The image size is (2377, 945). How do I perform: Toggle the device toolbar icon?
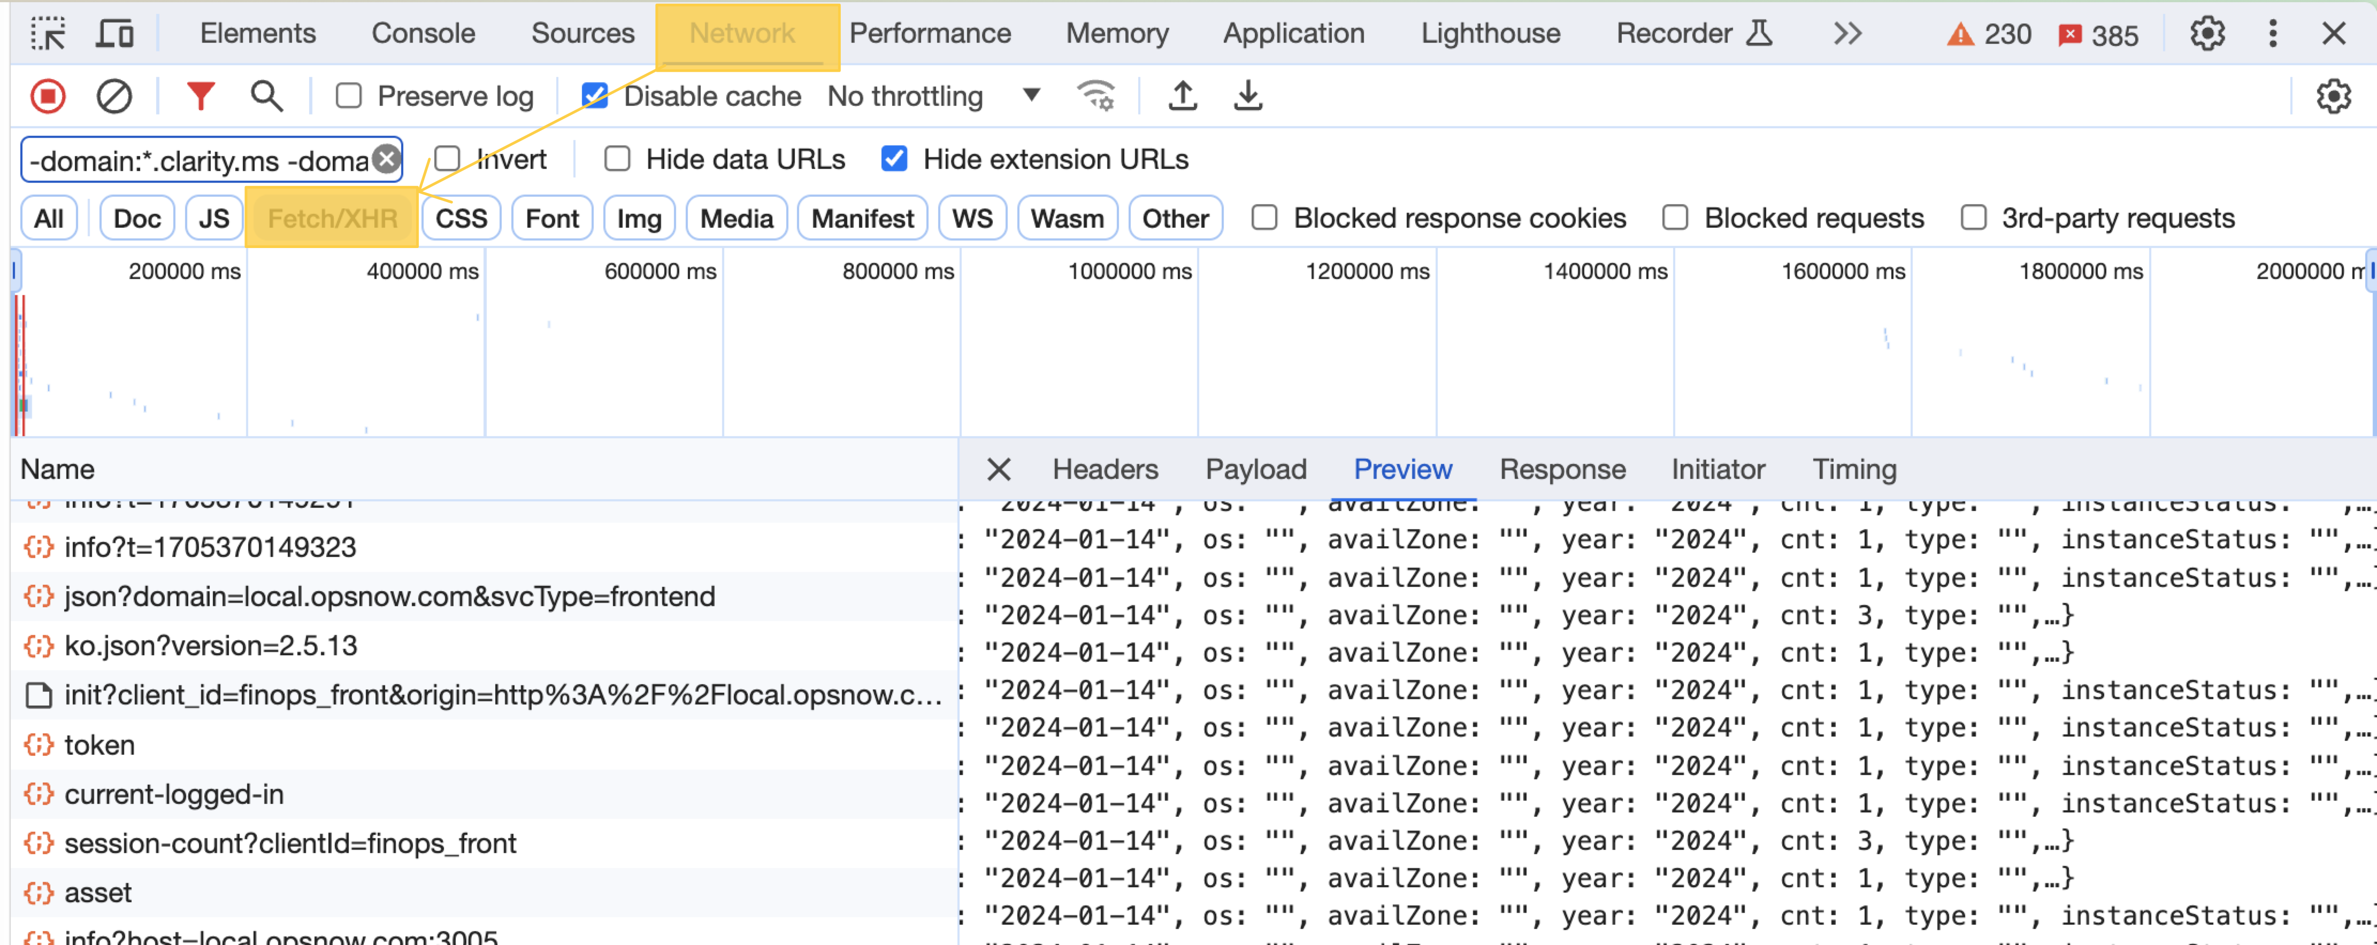point(116,34)
